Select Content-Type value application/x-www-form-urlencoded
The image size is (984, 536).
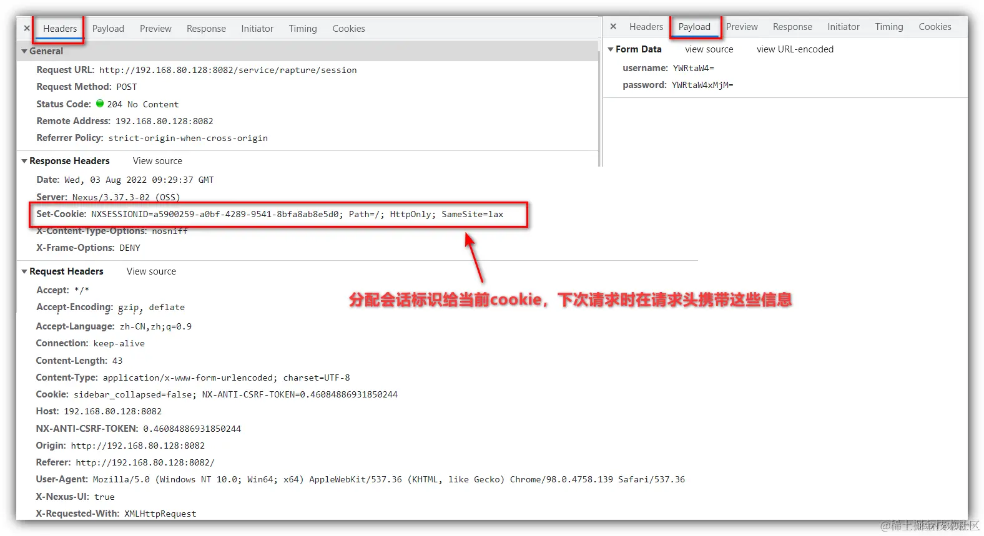pos(226,378)
